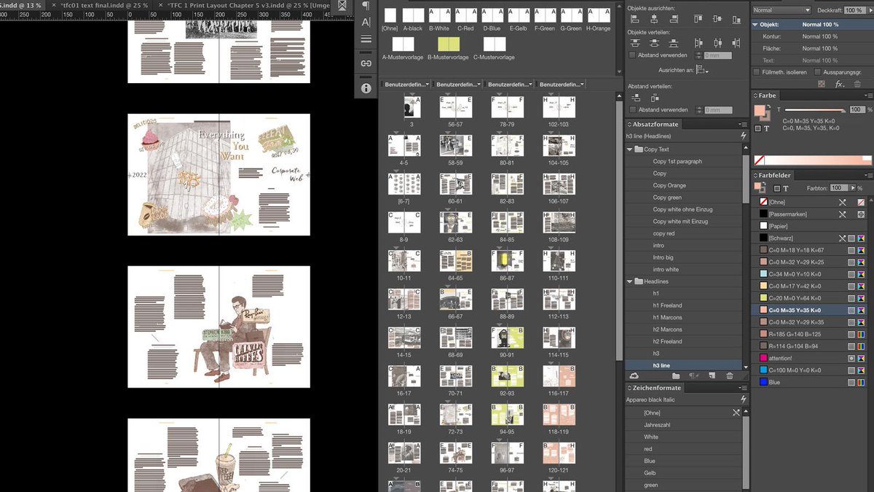Switch to tfc01 text final.indd tab
Viewport: 874px width, 492px height.
pos(105,5)
